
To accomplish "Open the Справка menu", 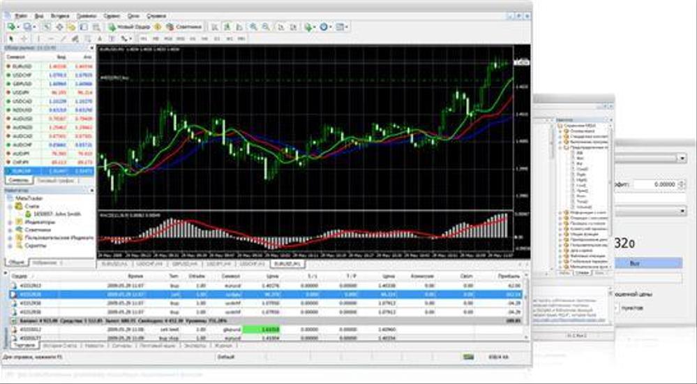I will 156,15.
